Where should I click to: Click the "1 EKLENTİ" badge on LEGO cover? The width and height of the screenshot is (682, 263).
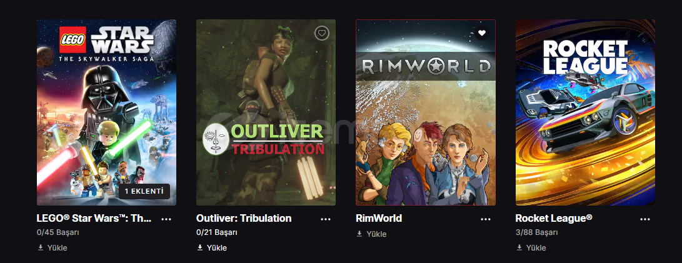coord(144,191)
